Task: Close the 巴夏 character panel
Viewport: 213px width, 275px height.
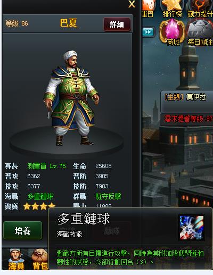Action: point(132,4)
